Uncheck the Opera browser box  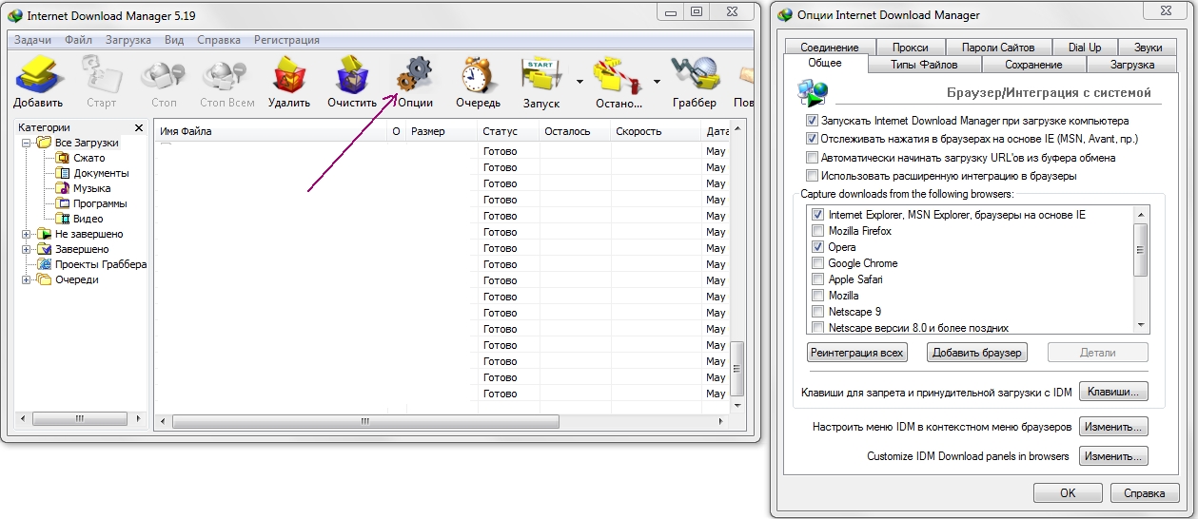(818, 247)
